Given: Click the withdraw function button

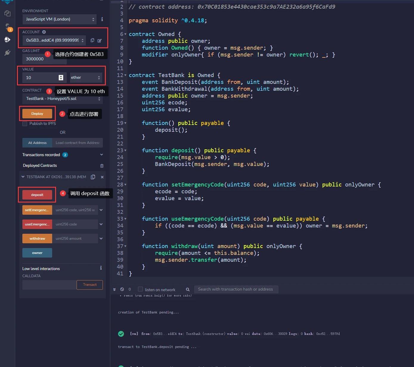Looking at the screenshot, I should pos(37,239).
